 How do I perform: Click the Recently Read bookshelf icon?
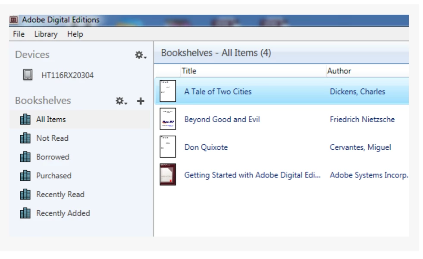pos(25,194)
